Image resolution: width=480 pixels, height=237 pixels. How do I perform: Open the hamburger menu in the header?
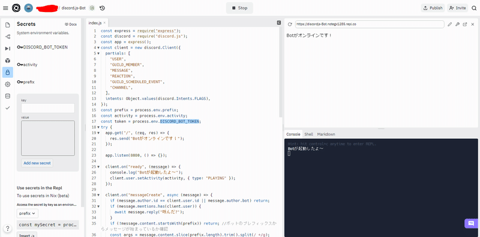click(5, 8)
